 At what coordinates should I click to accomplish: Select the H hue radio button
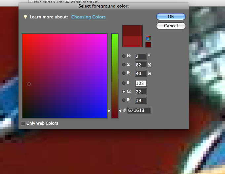tap(124, 56)
